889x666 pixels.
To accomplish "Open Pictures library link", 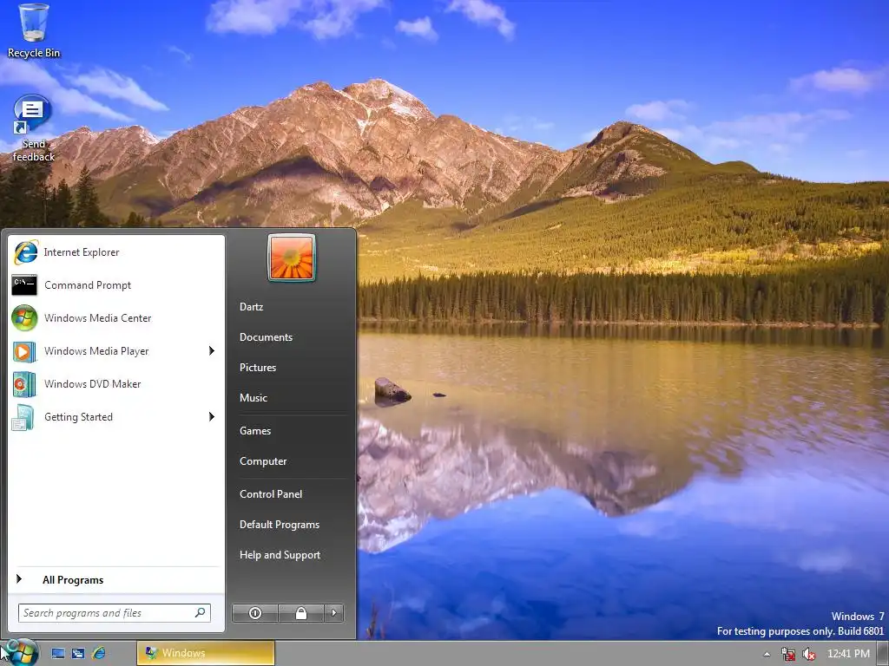I will click(258, 368).
